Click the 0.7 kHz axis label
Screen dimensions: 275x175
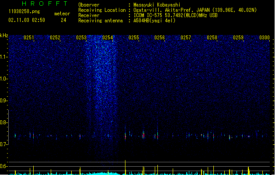coord(4,144)
